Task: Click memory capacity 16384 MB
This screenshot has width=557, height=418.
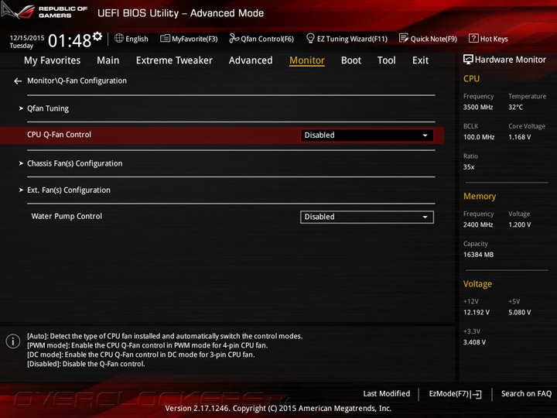Action: point(478,255)
